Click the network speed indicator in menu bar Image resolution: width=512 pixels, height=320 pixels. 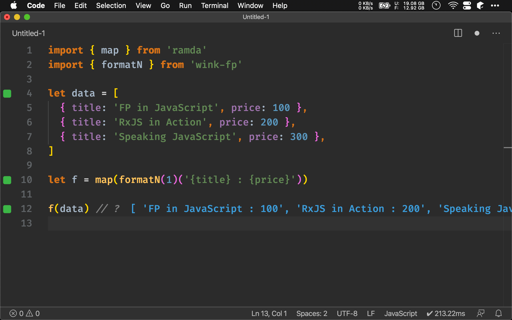pyautogui.click(x=365, y=5)
